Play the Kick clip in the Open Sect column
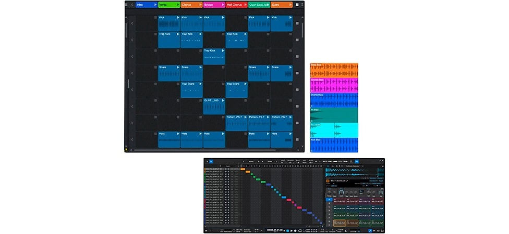The height and width of the screenshot is (234, 509). pos(268,18)
